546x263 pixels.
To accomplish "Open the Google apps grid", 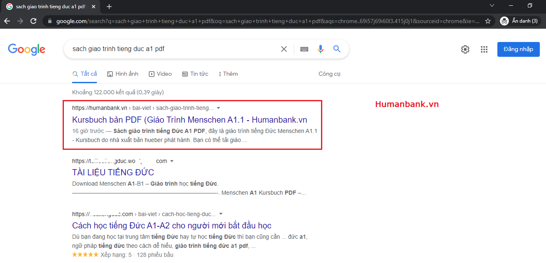I will point(484,49).
